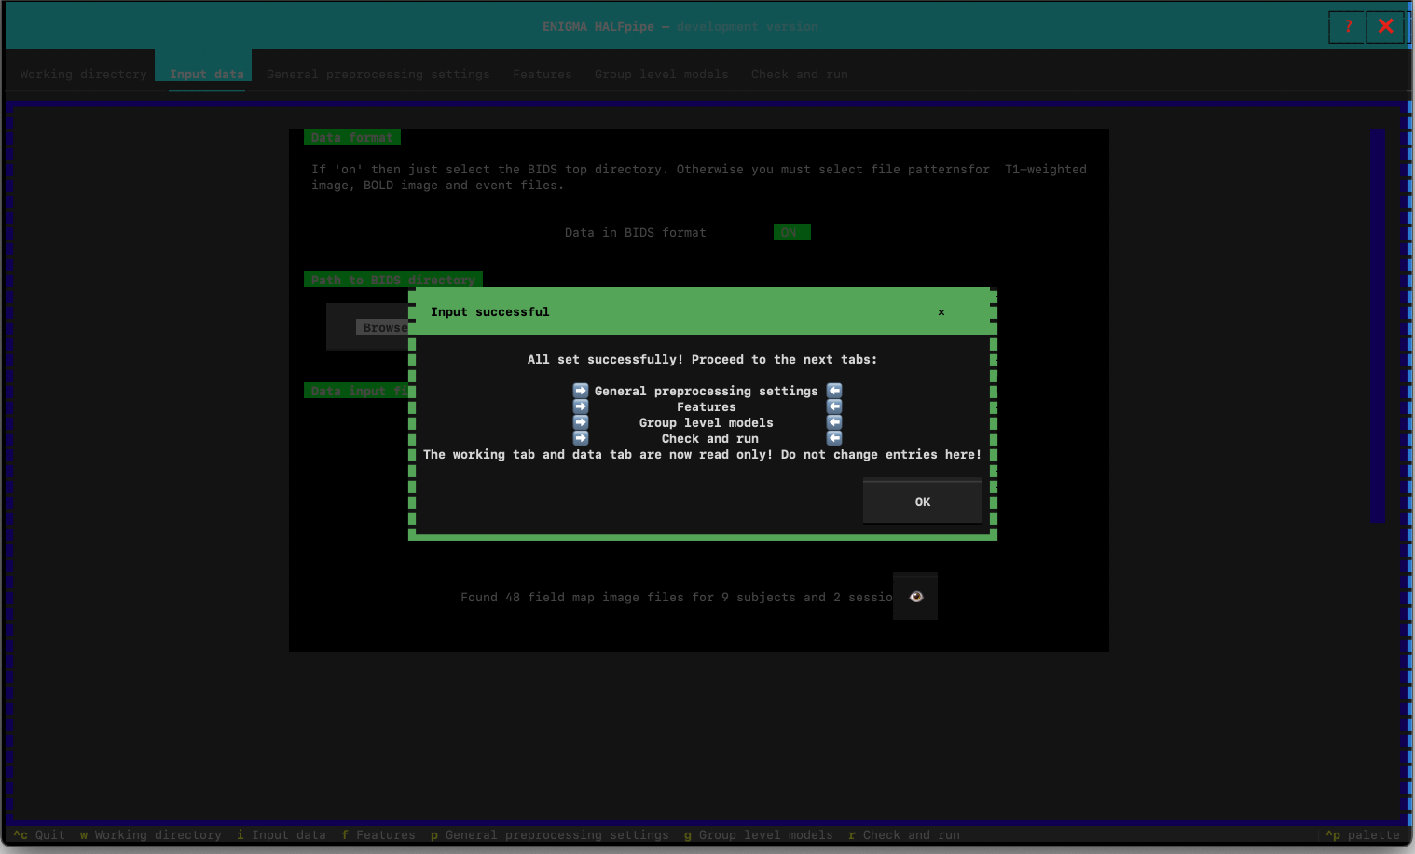Click the red X quit button
The height and width of the screenshot is (854, 1415).
tap(1385, 27)
